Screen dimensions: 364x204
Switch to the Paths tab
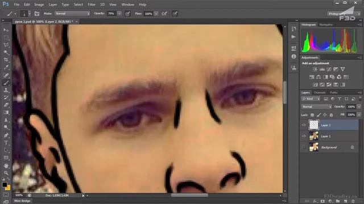(x=334, y=92)
